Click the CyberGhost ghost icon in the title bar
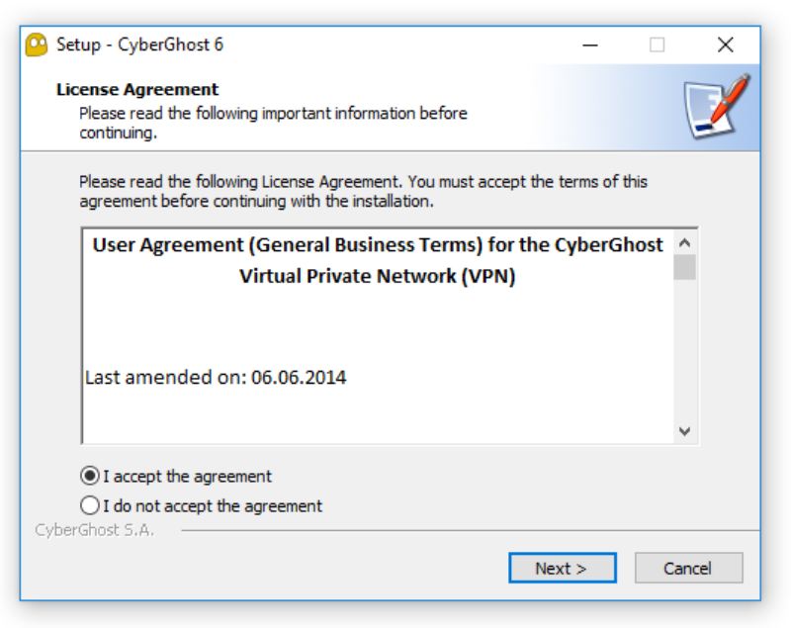 coord(39,45)
